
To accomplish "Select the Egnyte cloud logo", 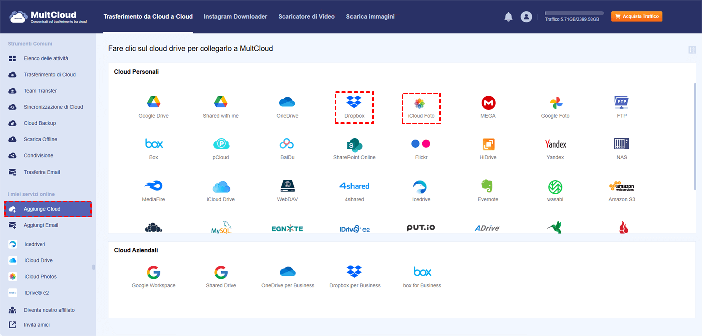I will (x=287, y=228).
